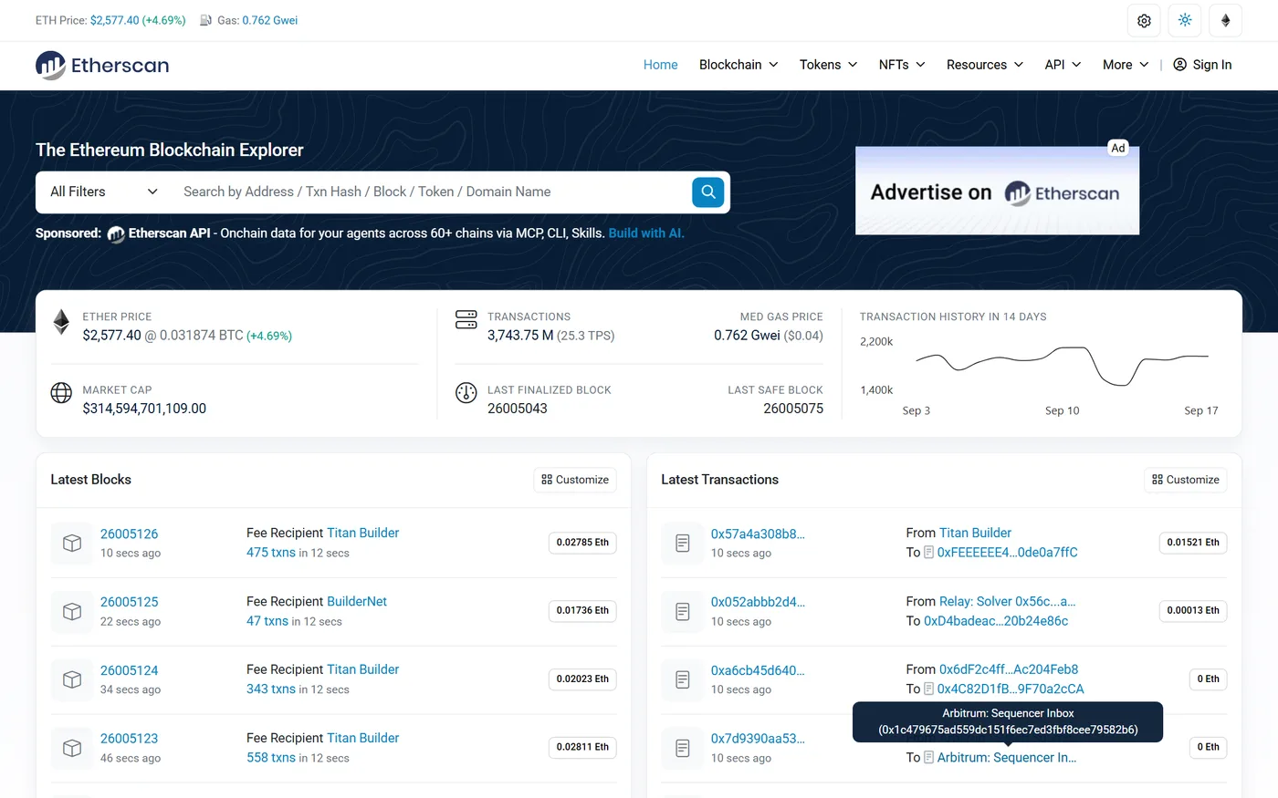This screenshot has width=1278, height=798.
Task: Open transaction 0x052abbb2d4...
Action: click(x=758, y=602)
